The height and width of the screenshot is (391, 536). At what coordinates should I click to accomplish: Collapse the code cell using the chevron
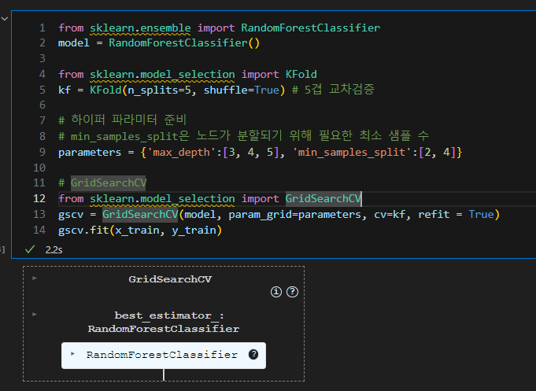(x=5, y=18)
